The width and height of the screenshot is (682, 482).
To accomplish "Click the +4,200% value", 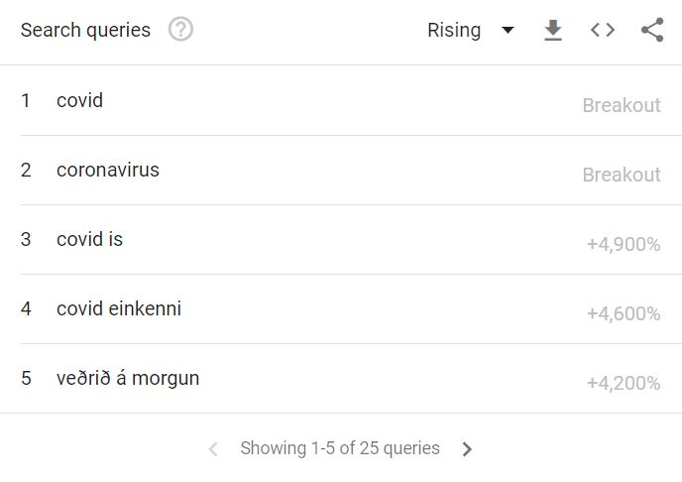I will coord(624,383).
